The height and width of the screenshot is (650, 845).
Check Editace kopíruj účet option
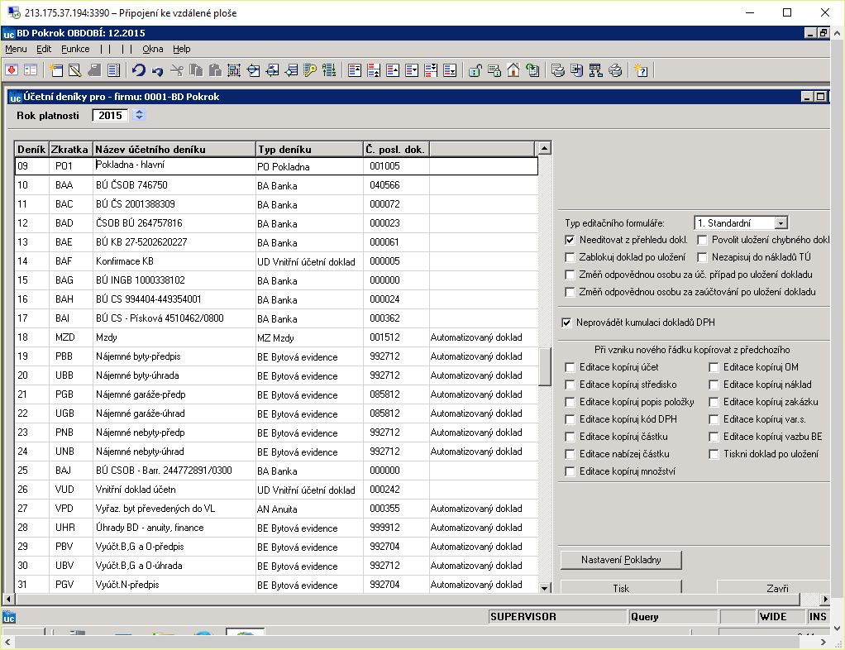(570, 367)
